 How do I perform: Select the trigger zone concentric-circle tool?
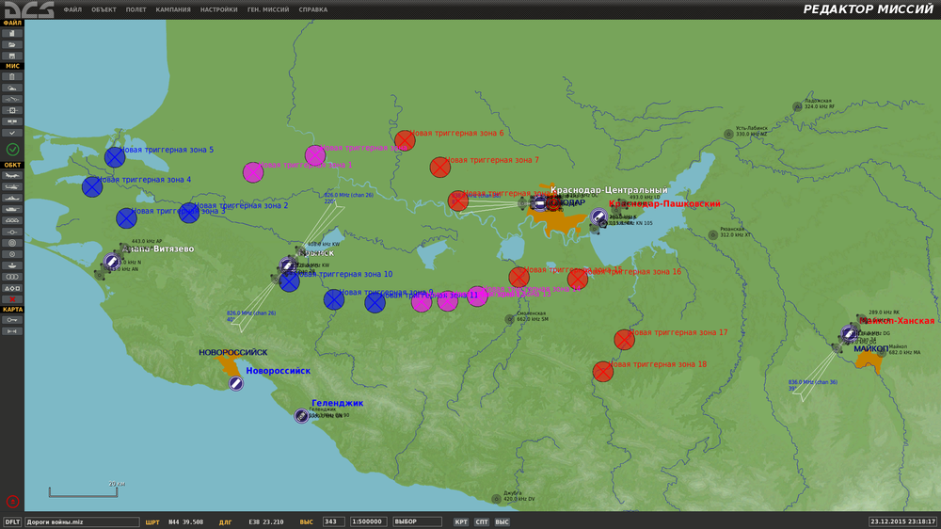(x=12, y=243)
